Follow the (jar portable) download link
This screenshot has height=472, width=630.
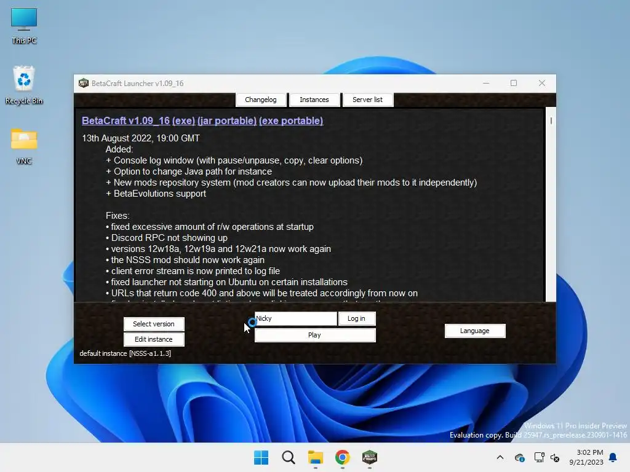click(227, 121)
